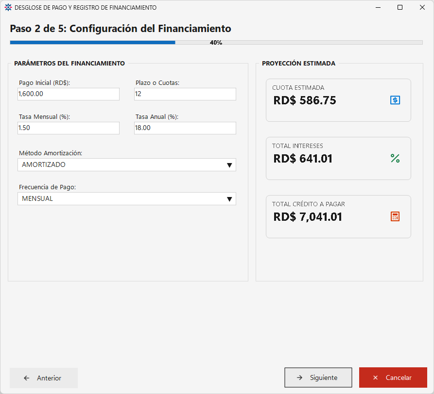The width and height of the screenshot is (434, 394).
Task: Click the Tasa Mensual (%) label
Action: click(x=44, y=116)
